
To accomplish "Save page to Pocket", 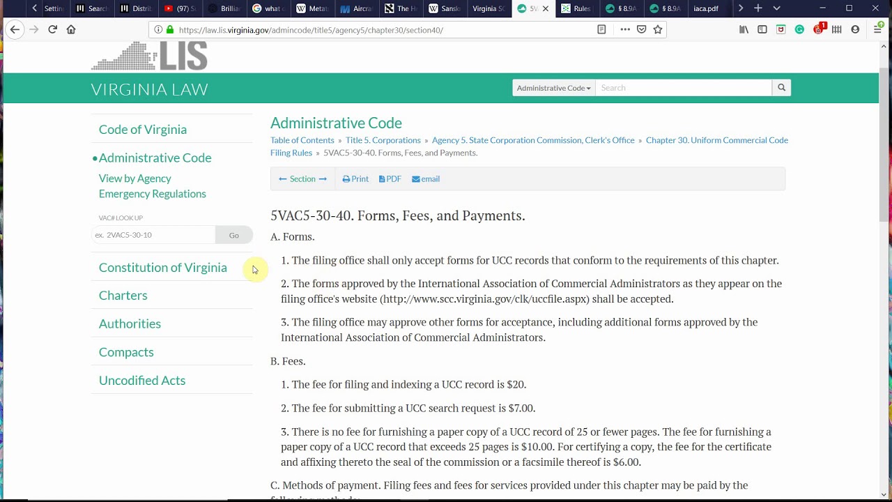I will coord(642,29).
